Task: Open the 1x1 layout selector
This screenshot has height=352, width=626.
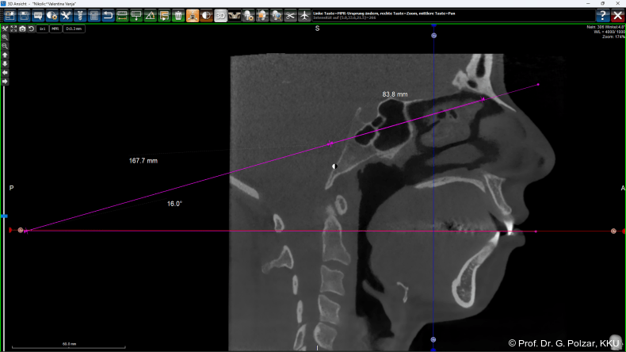Action: 42,29
